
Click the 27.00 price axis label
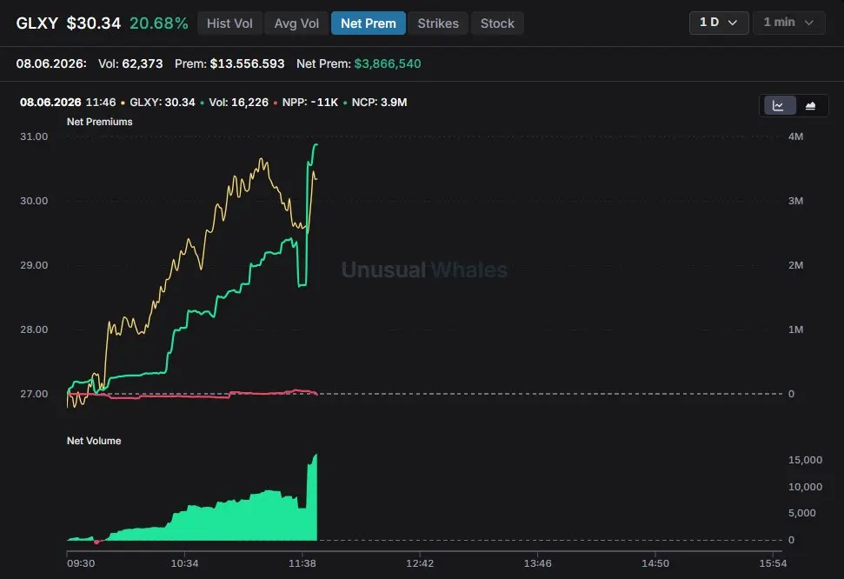point(34,394)
